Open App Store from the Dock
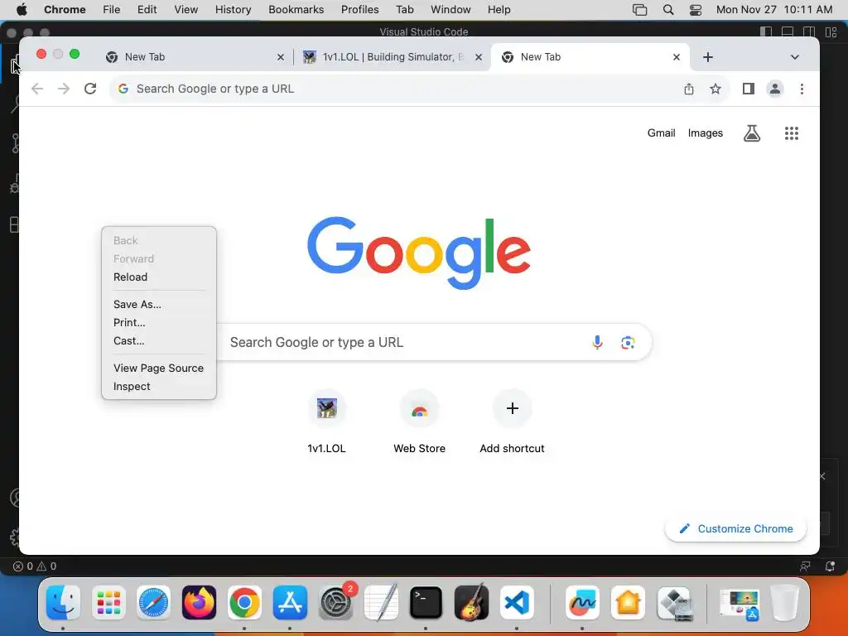The image size is (848, 636). 290,603
